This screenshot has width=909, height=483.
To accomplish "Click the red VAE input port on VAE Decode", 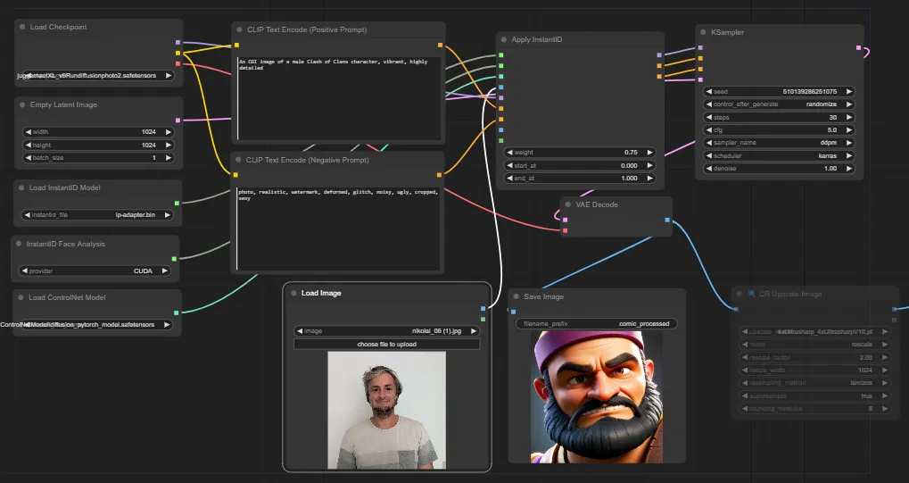I will click(x=566, y=230).
